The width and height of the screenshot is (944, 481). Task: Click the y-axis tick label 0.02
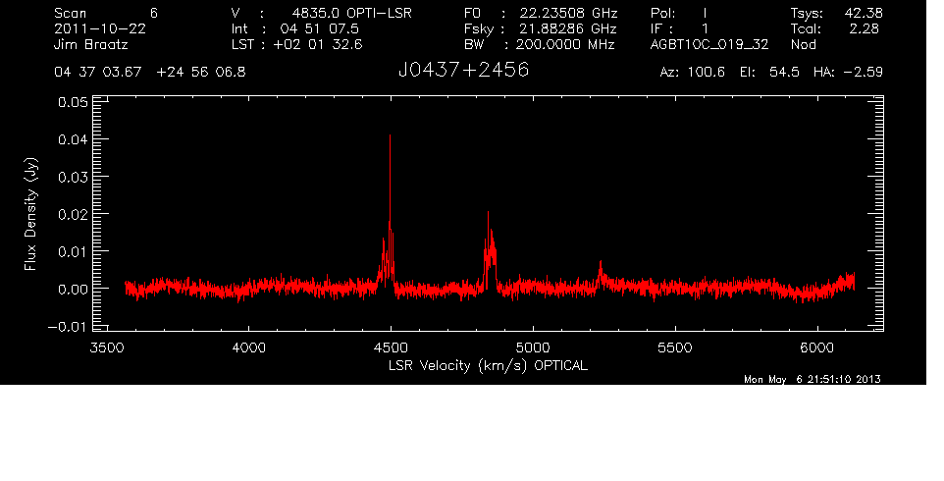73,214
